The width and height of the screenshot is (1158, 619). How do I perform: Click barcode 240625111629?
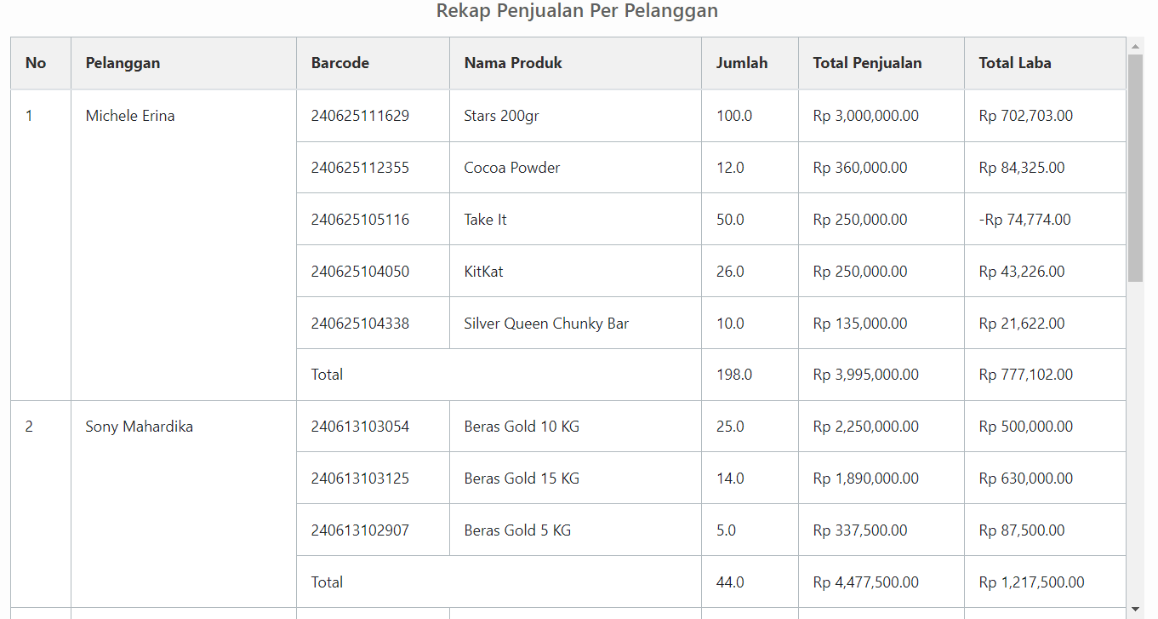click(360, 116)
